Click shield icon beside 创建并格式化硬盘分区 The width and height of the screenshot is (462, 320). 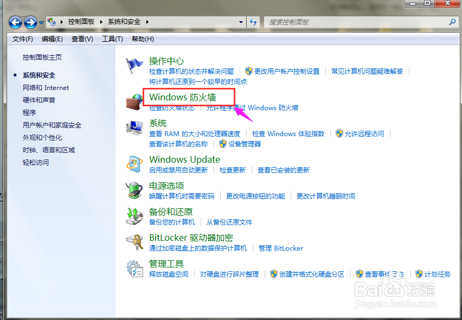pyautogui.click(x=274, y=274)
